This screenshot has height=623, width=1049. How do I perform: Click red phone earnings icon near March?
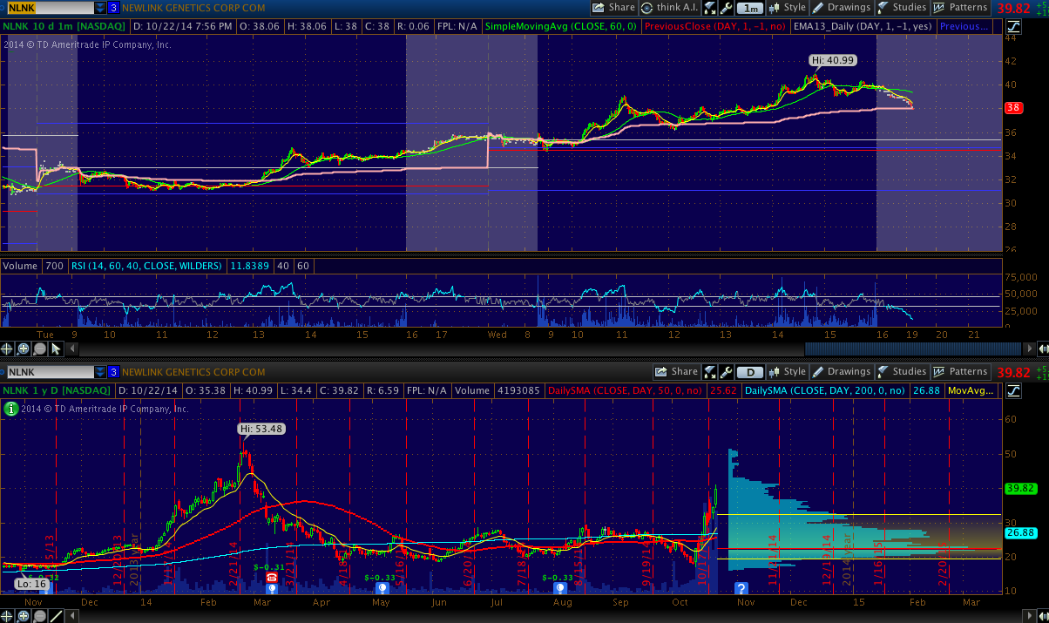coord(271,577)
